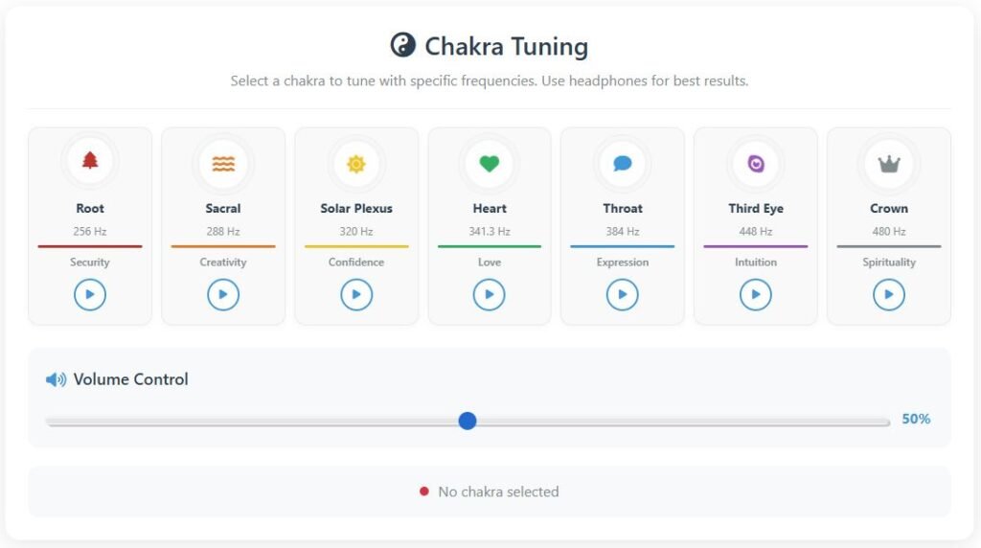Screen dimensions: 981x548
Task: Click the Solar Plexus sun icon
Action: tap(356, 164)
